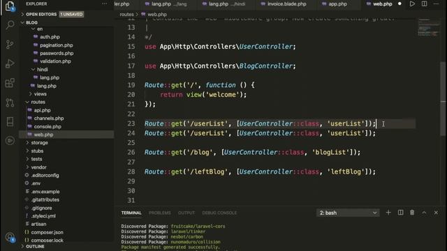The image size is (447, 251).
Task: Click the routes breadcrumb above the editor
Action: point(126,14)
